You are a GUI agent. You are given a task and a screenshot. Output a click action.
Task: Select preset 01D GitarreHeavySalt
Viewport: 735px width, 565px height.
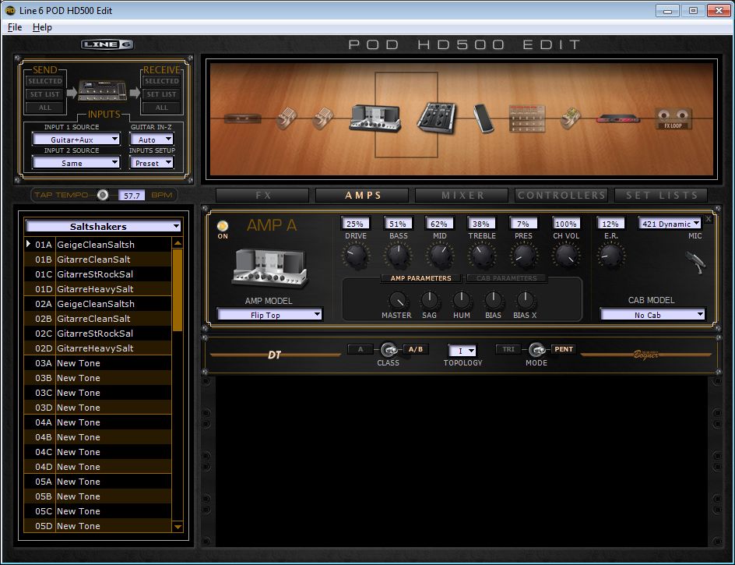pyautogui.click(x=98, y=289)
